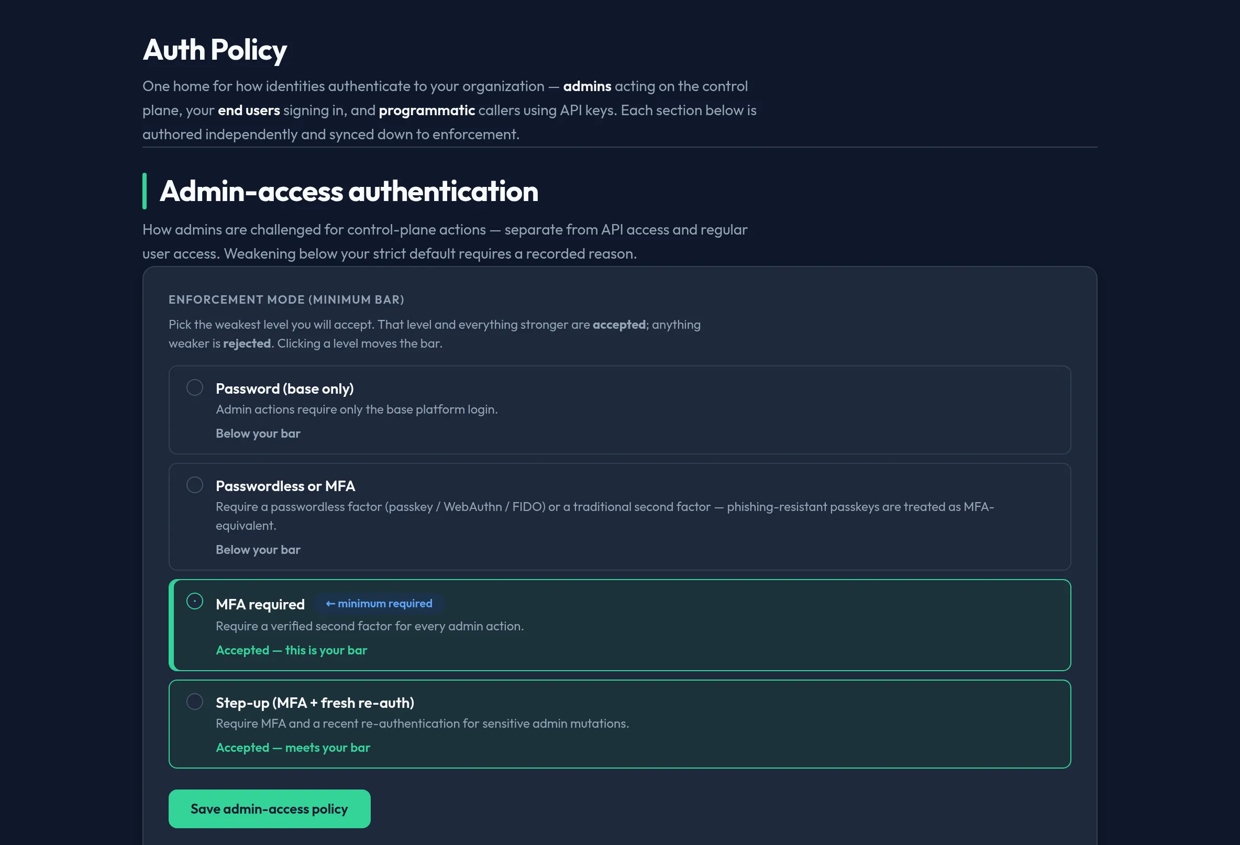Click the 'ENFORCEMENT MODE (MINIMUM BAR)' label

(x=286, y=300)
